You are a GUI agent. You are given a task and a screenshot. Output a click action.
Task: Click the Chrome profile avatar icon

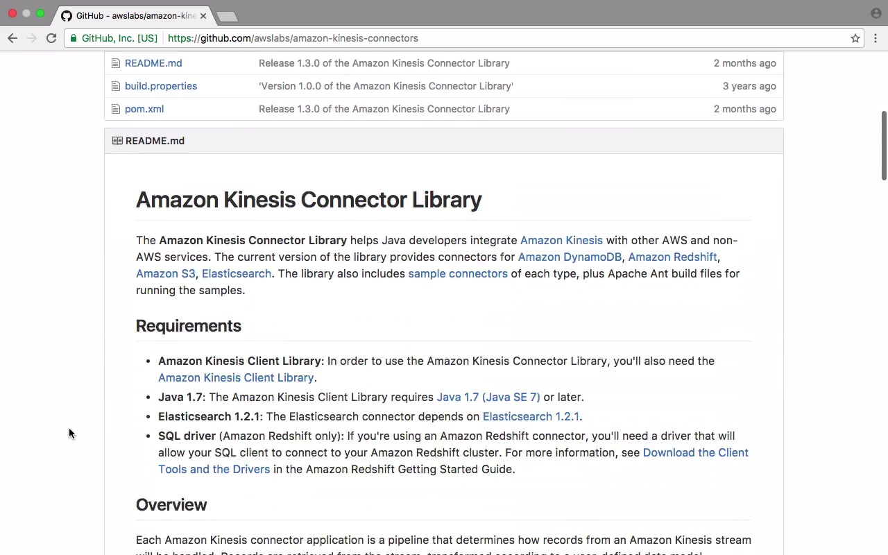(876, 13)
